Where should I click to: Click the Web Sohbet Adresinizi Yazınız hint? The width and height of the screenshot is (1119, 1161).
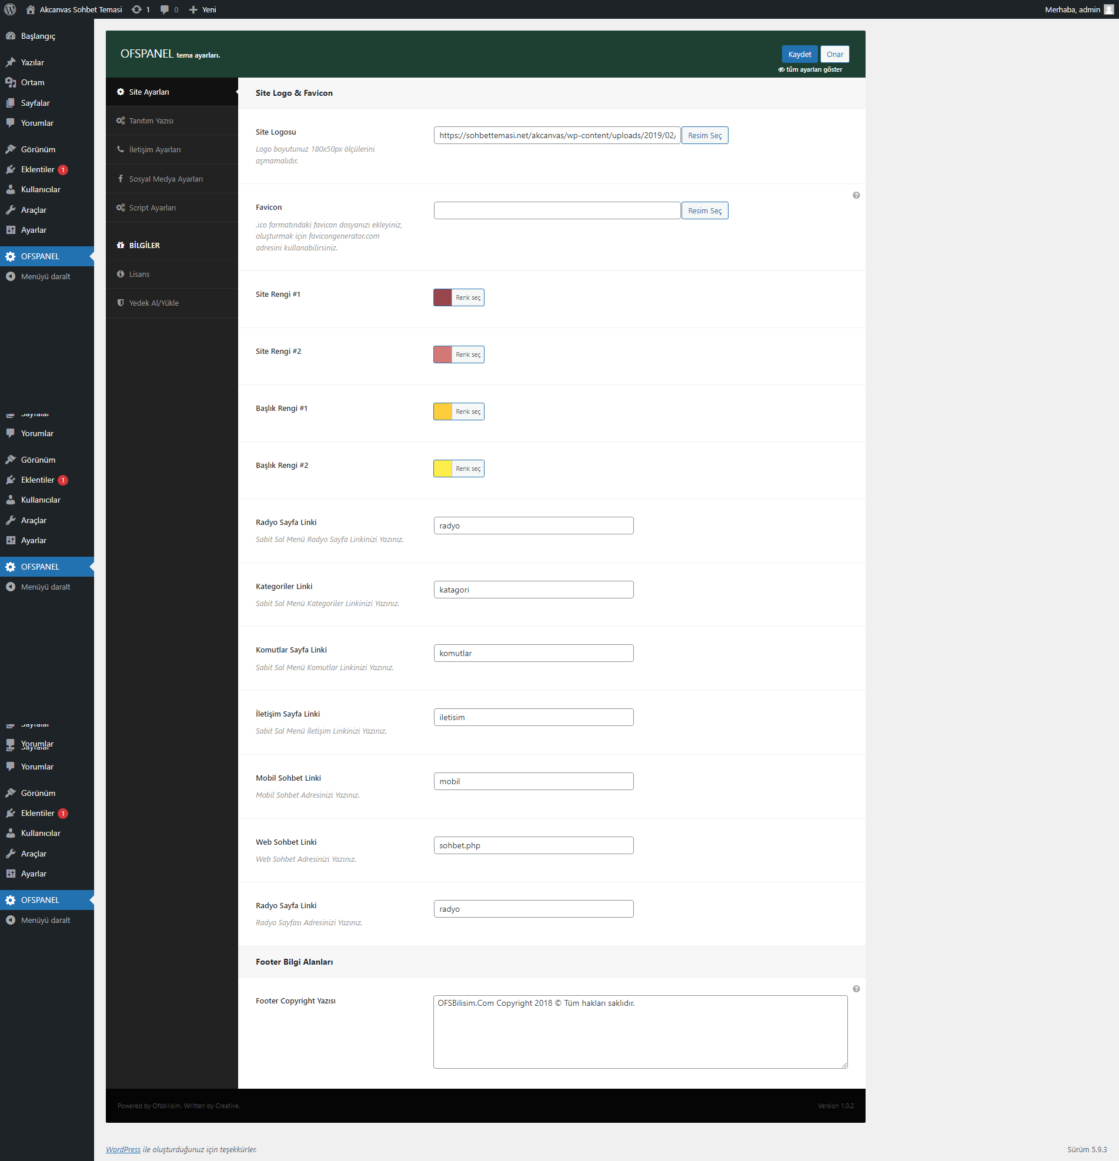point(306,859)
